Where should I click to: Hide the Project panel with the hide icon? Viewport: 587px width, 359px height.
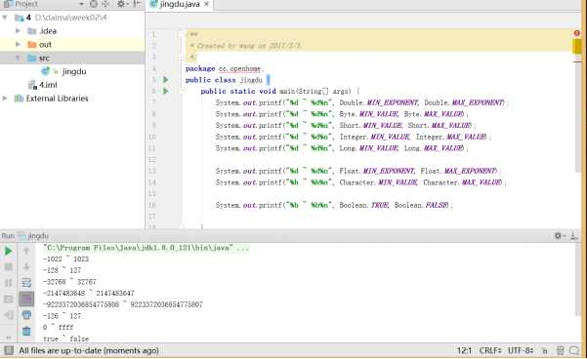coord(137,4)
